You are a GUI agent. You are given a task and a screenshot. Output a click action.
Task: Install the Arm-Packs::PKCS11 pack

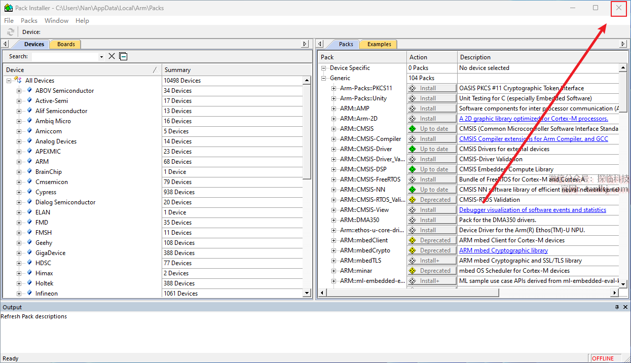tap(432, 88)
